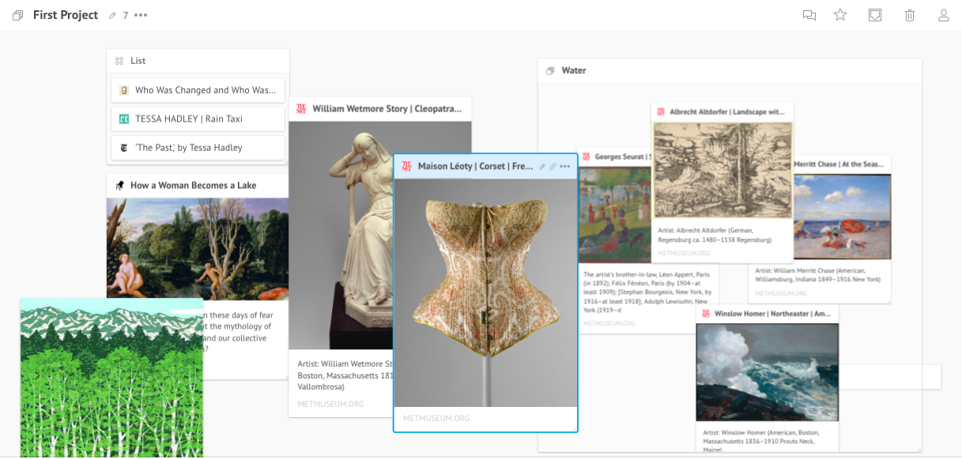Open the 'TESSA HADLEY | Rain Taxi' list item
Image resolution: width=962 pixels, height=459 pixels.
click(198, 119)
